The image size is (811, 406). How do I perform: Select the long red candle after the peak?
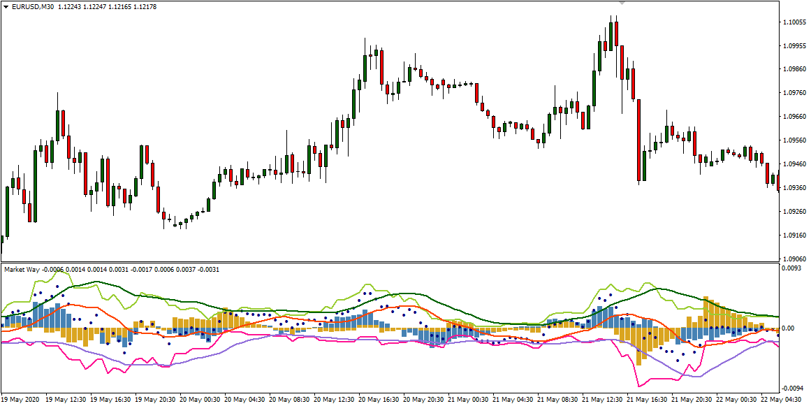click(x=639, y=140)
